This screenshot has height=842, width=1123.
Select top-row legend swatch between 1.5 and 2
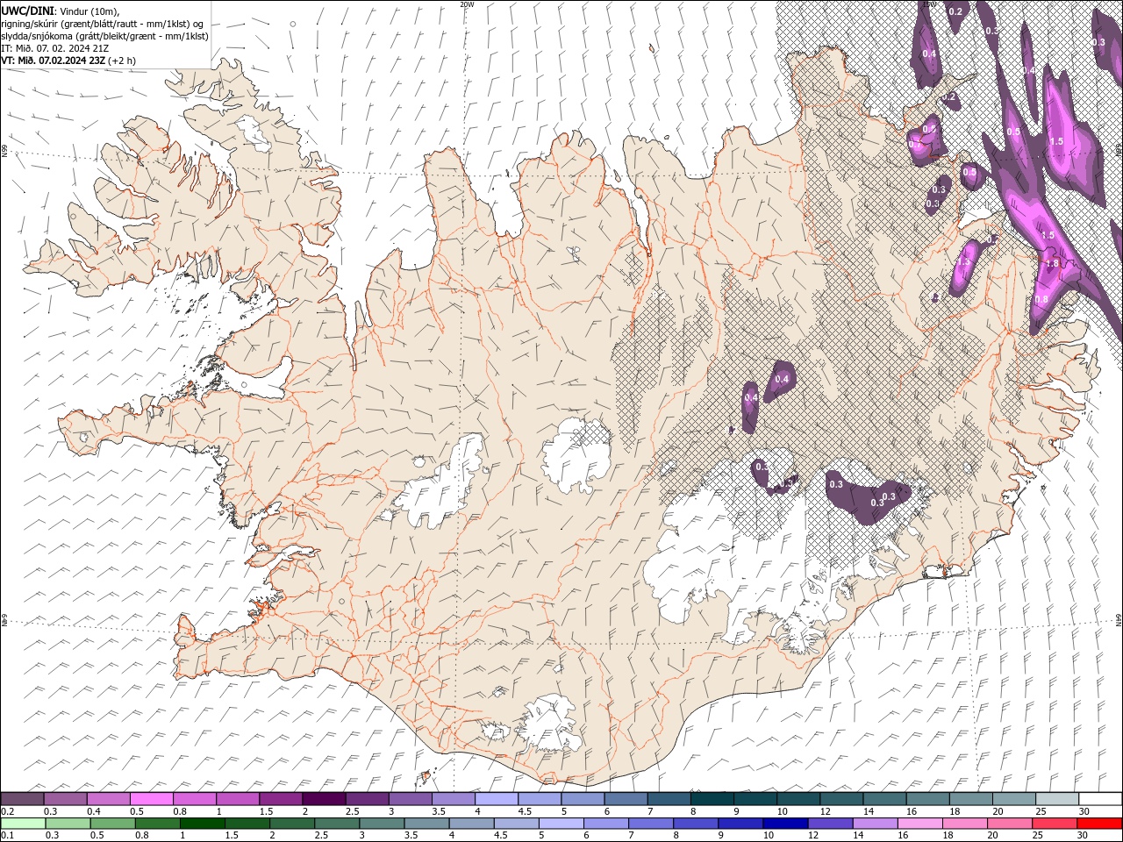point(280,799)
